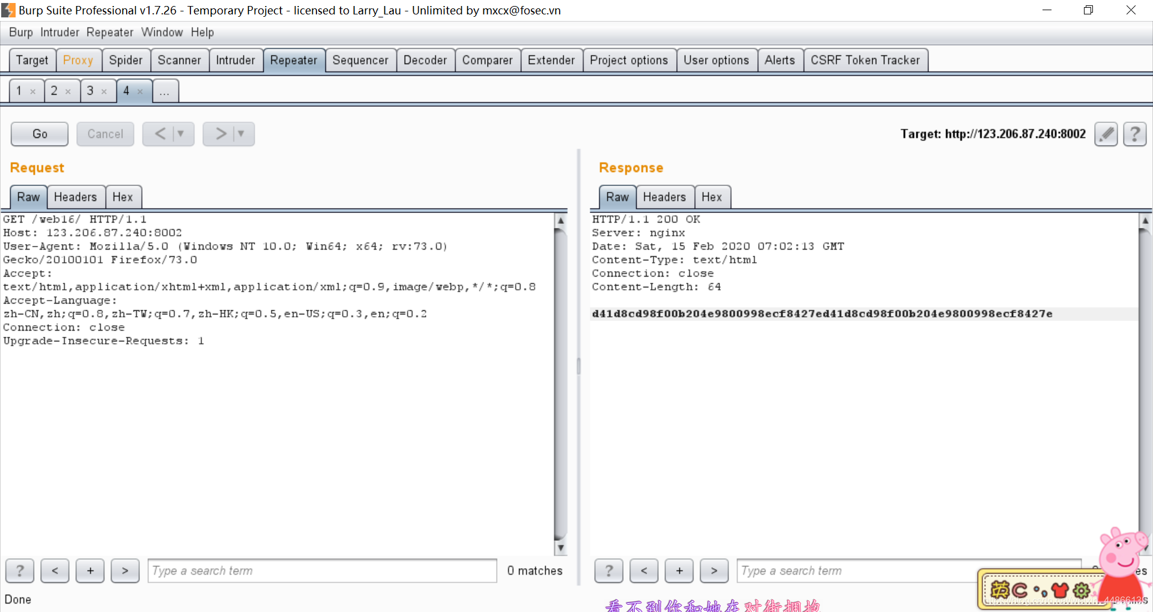Click the plus button in response search bar
Viewport: 1153px width, 612px height.
pyautogui.click(x=679, y=571)
